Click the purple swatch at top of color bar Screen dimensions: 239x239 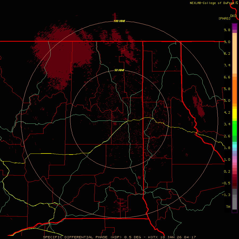(x=234, y=27)
